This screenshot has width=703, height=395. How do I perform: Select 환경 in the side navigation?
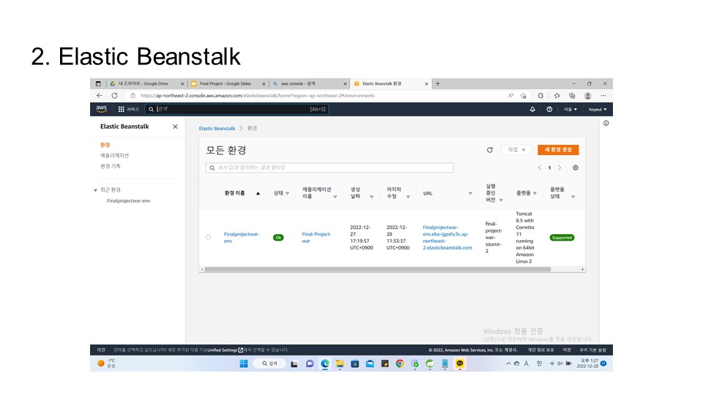105,145
